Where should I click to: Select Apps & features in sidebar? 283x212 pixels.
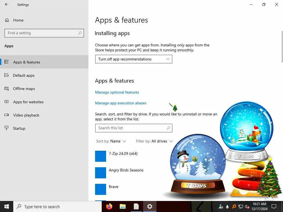click(x=44, y=62)
